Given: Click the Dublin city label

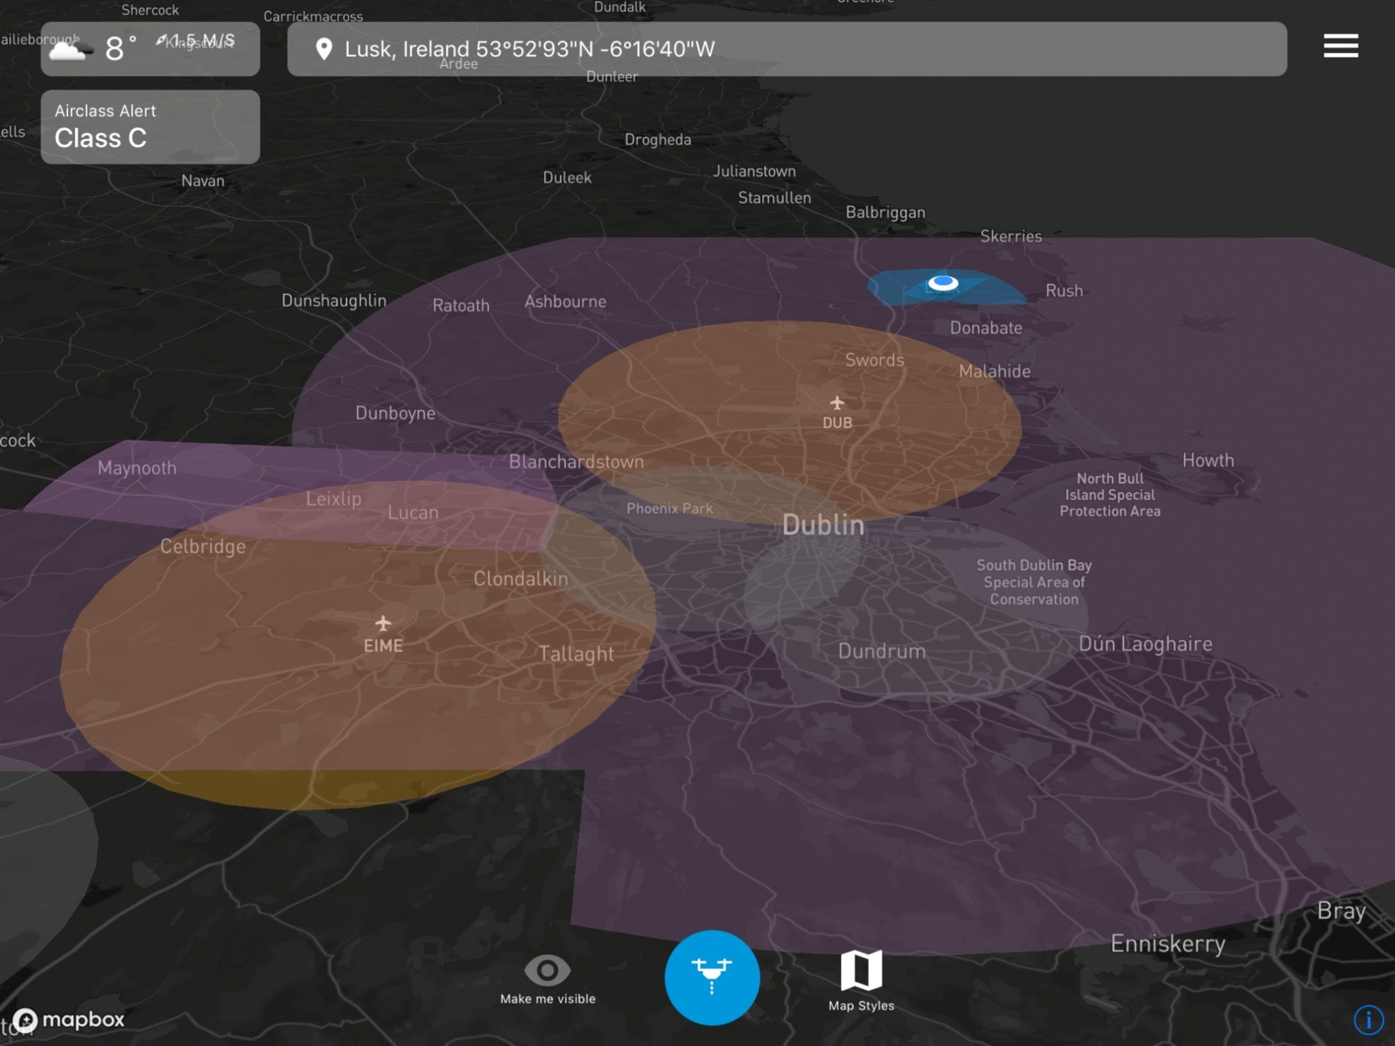Looking at the screenshot, I should click(x=823, y=525).
